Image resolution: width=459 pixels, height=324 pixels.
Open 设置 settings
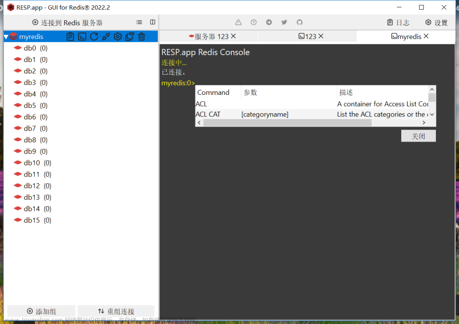[x=437, y=22]
